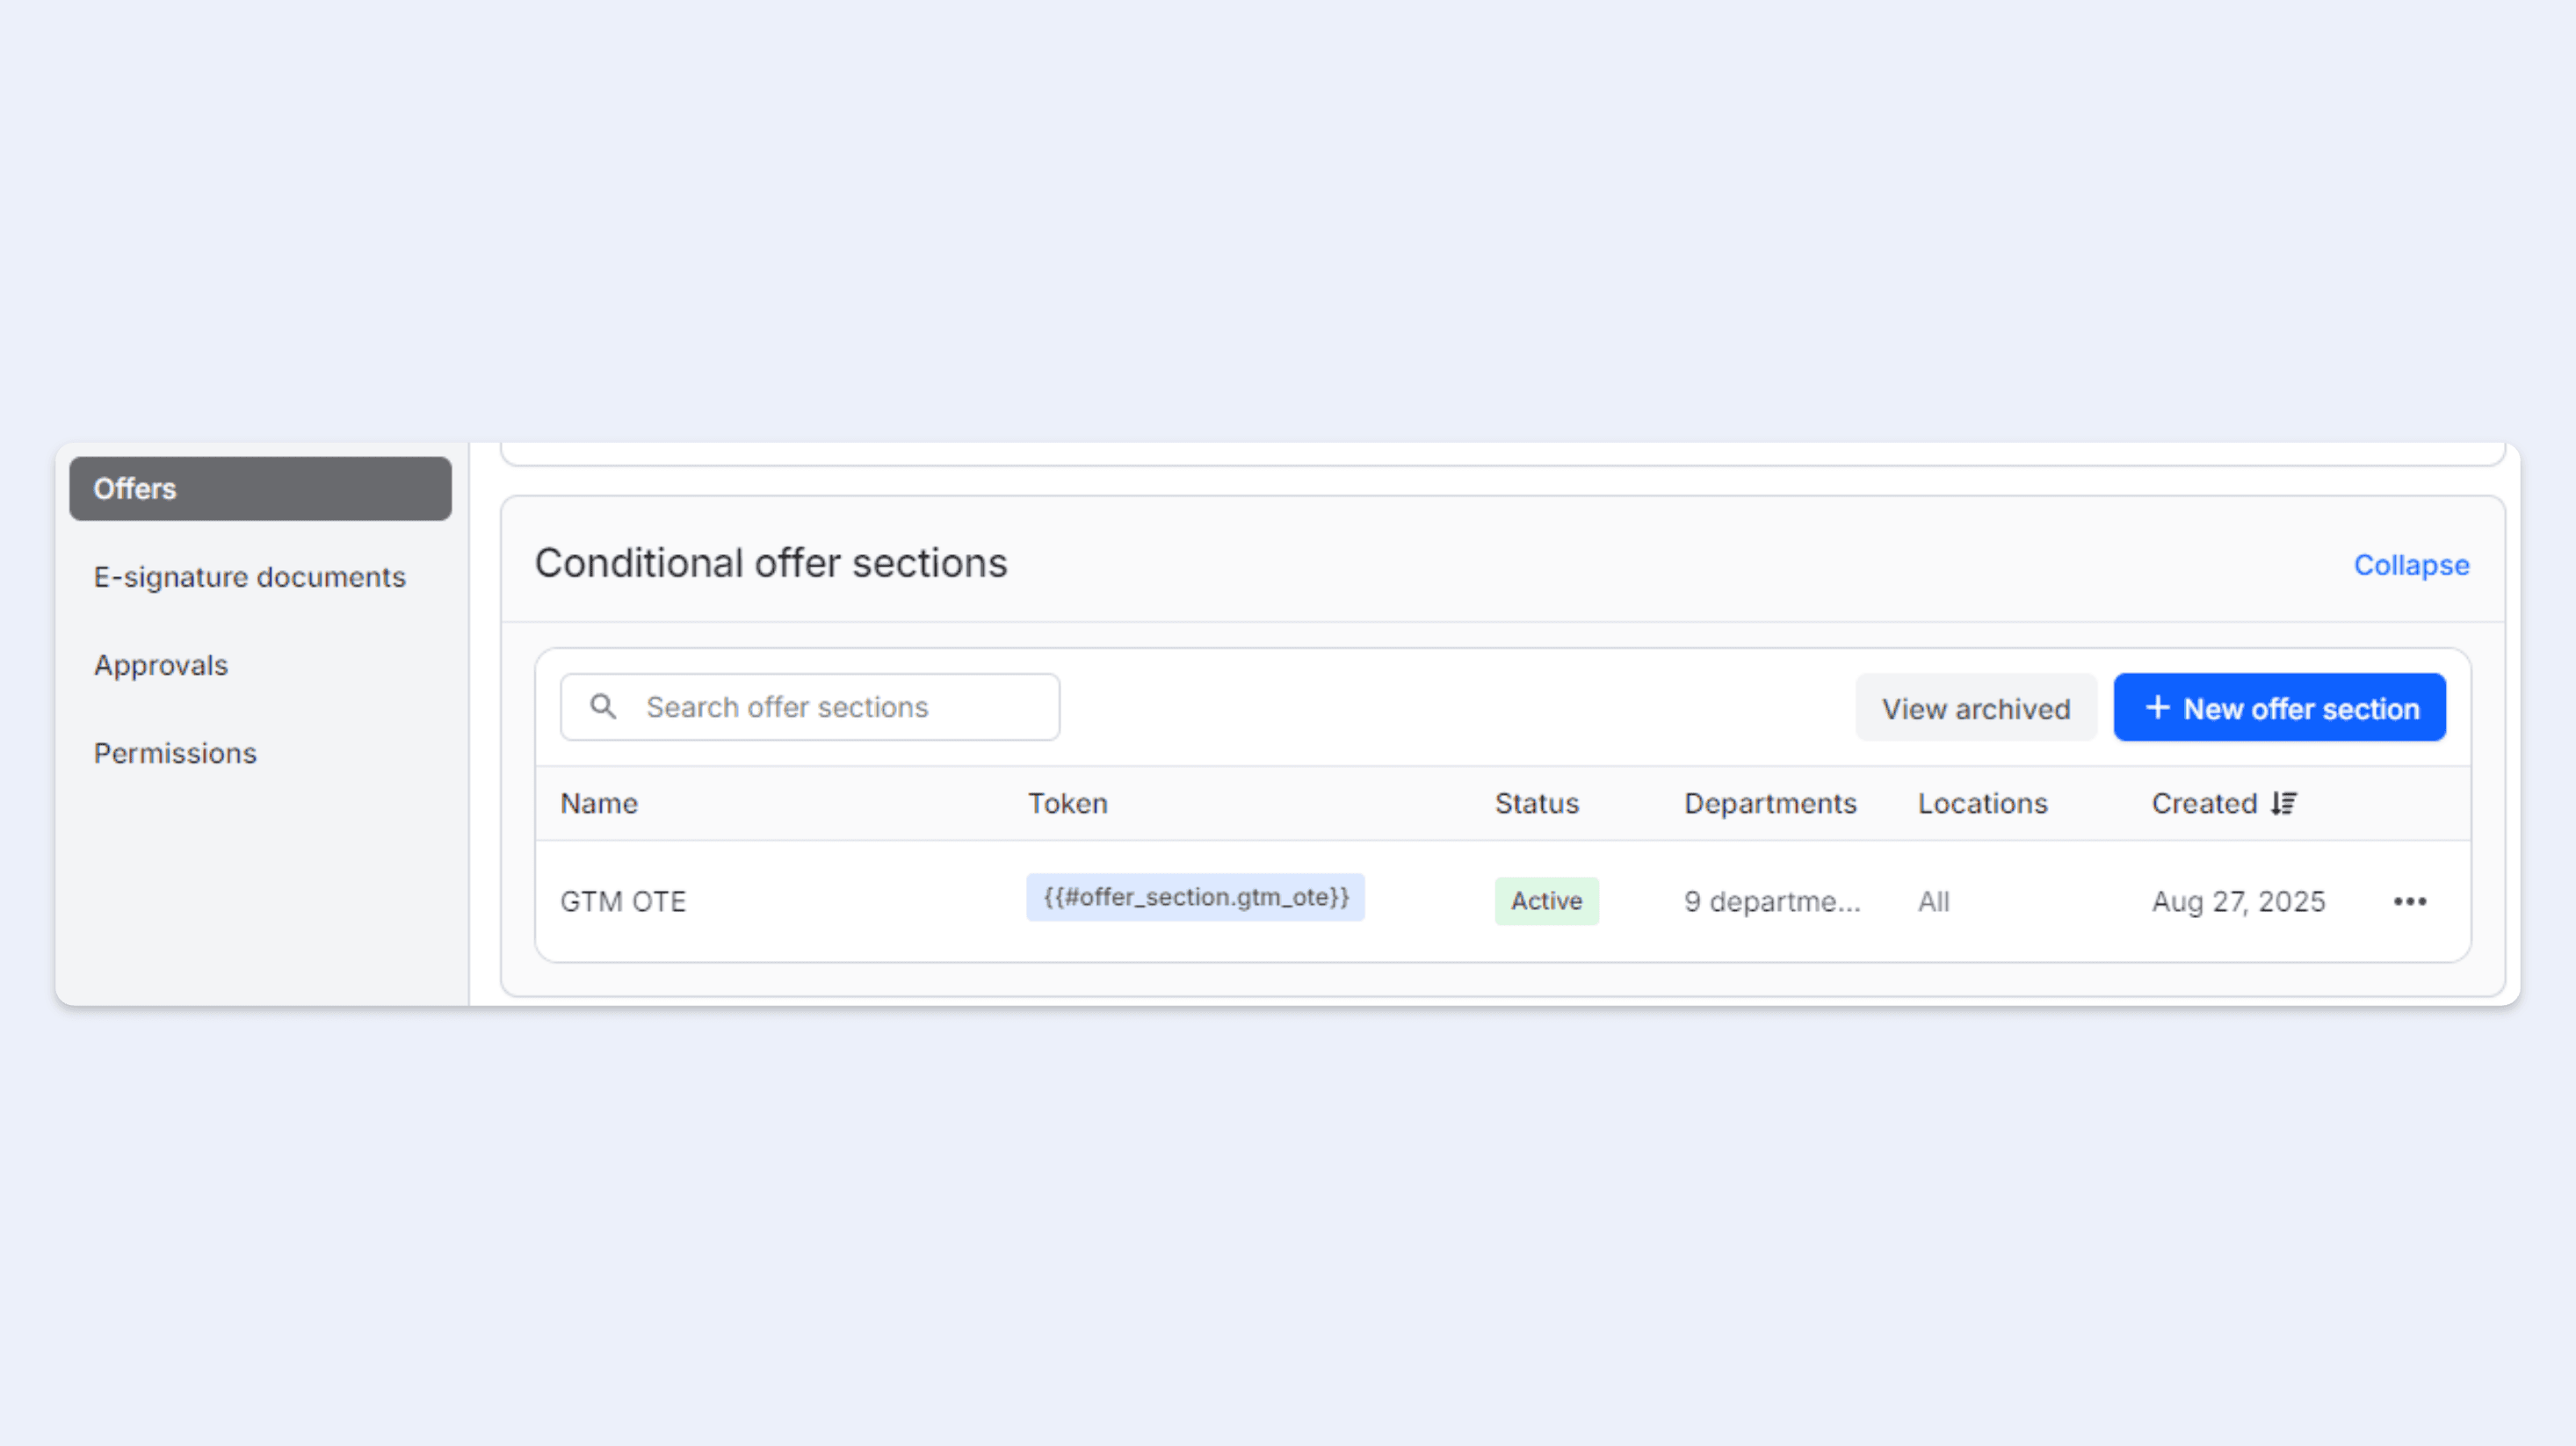Open the GTM OTE offer section

pyautogui.click(x=623, y=900)
